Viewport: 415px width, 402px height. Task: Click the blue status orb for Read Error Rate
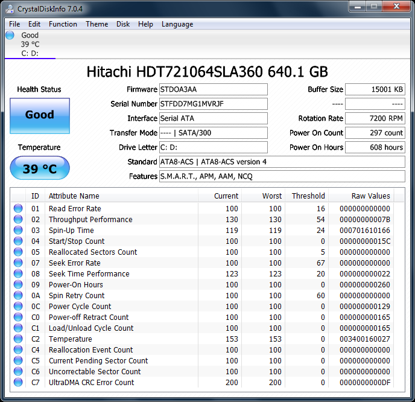(x=18, y=209)
